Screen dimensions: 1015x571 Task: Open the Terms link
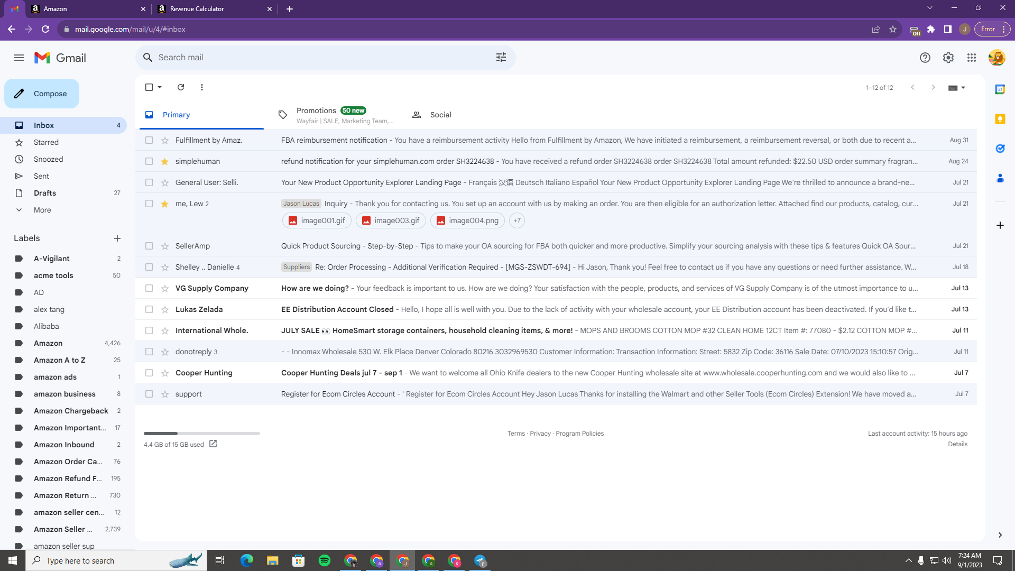click(x=516, y=434)
